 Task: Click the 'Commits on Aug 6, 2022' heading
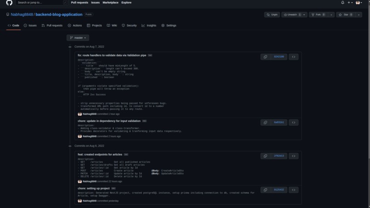click(x=89, y=146)
